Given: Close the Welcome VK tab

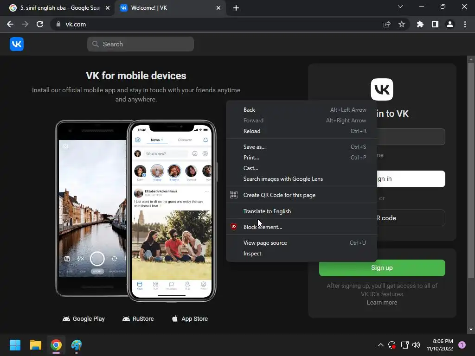Looking at the screenshot, I should [218, 8].
